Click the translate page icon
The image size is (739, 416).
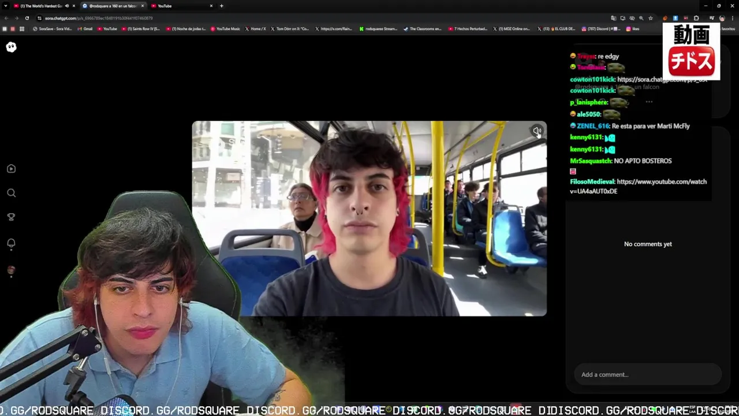[x=614, y=18]
